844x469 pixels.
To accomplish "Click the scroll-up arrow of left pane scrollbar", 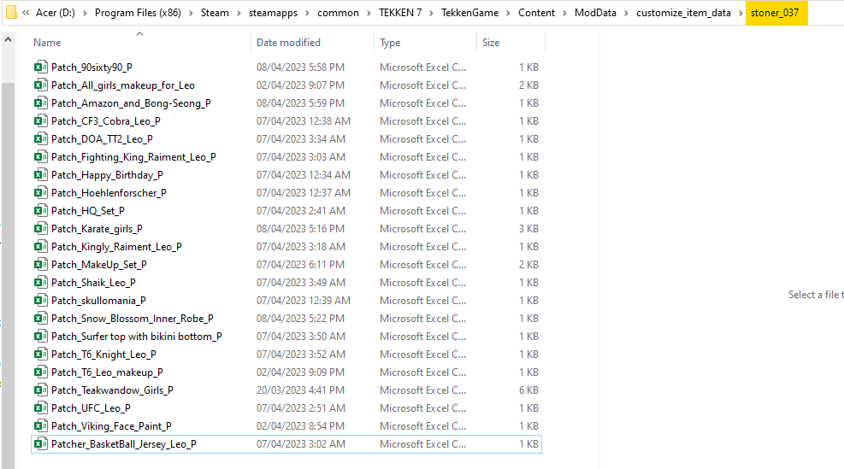I will (x=8, y=40).
